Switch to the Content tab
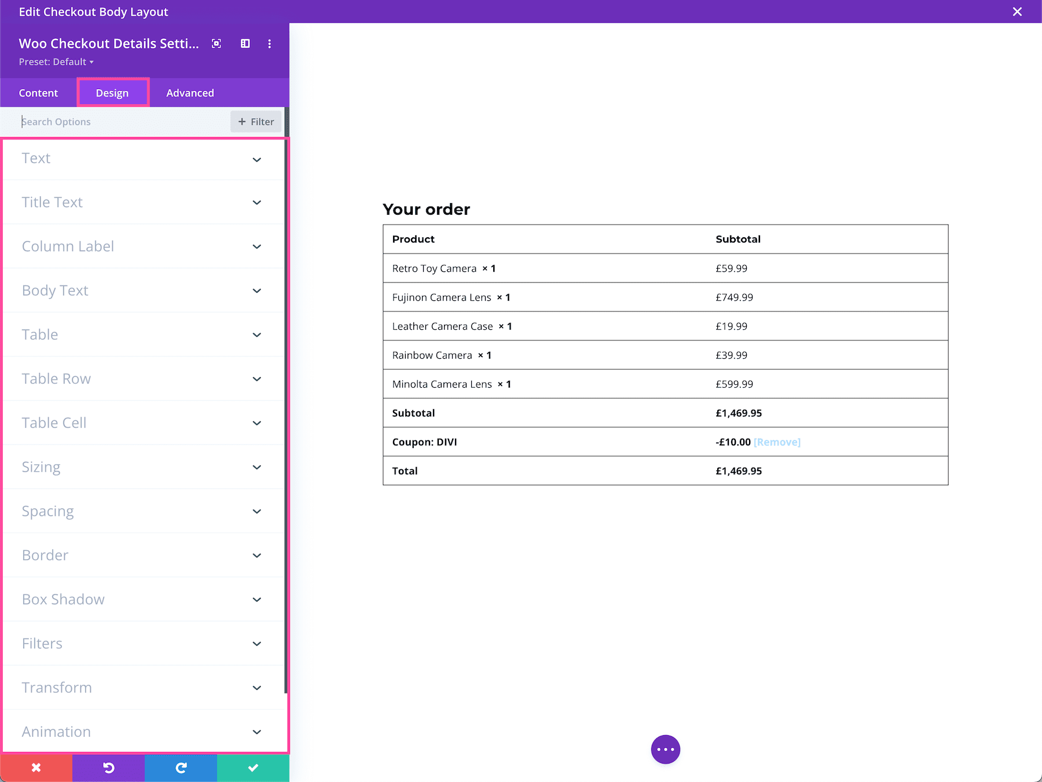1042x782 pixels. [38, 93]
